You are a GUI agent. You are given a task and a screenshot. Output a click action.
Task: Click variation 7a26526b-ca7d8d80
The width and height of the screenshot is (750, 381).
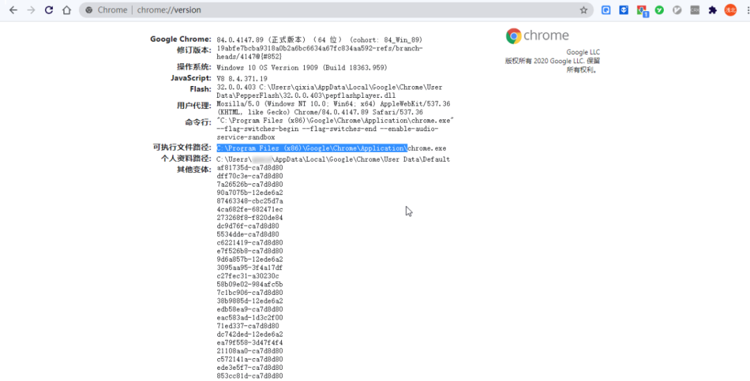(x=250, y=185)
